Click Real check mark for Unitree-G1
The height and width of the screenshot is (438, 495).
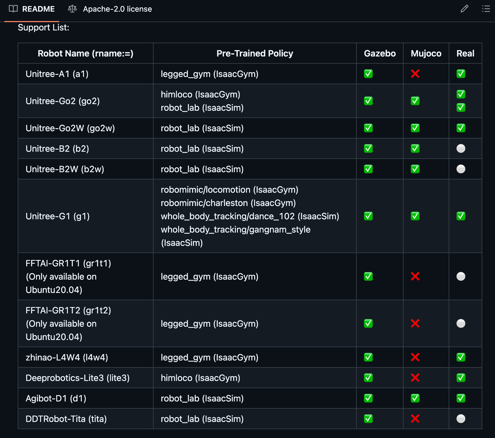[461, 216]
